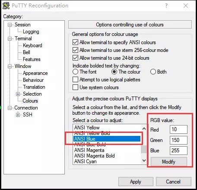Click the PuTTY icon in the title bar
The image size is (197, 190).
(6, 6)
